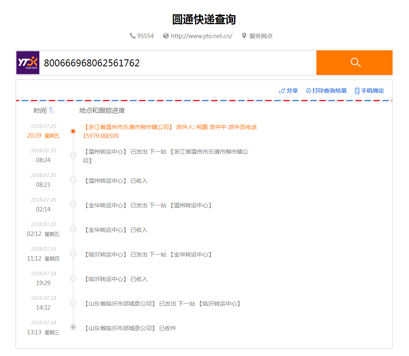This screenshot has height=356, width=409.
Task: Click courier phone number 15979388509
Action: click(x=101, y=136)
